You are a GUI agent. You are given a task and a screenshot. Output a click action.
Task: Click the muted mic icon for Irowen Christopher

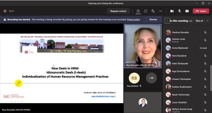click(x=205, y=79)
